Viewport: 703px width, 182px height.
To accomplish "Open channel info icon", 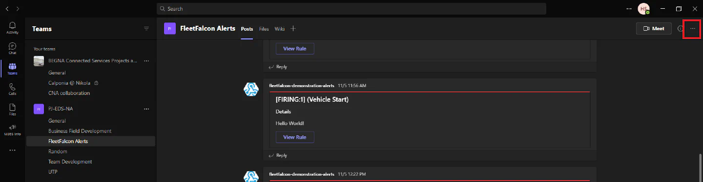I will coord(681,29).
